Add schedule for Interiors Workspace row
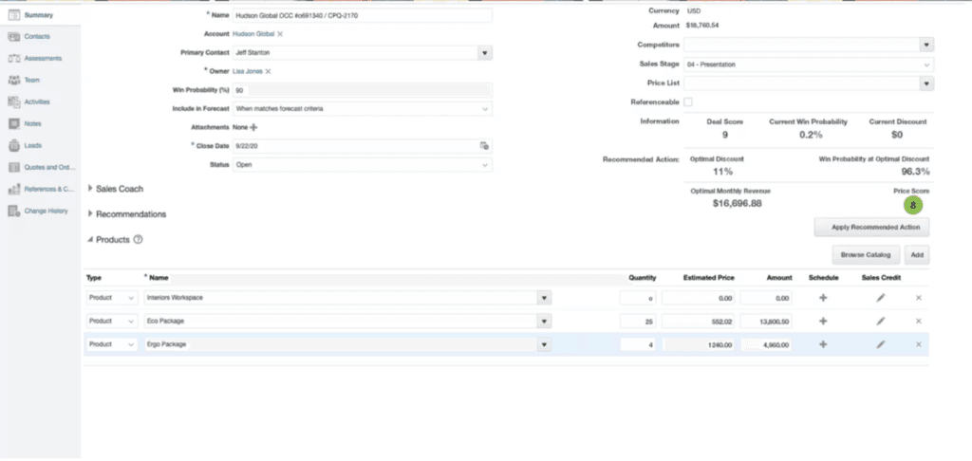 [x=823, y=298]
